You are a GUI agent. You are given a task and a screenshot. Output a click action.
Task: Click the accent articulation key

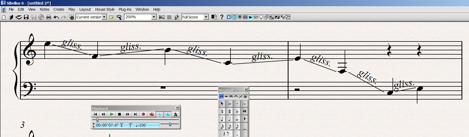click(x=229, y=104)
